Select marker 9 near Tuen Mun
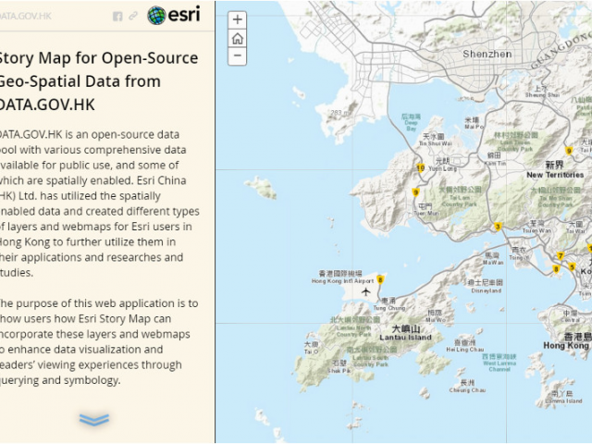Image resolution: width=592 pixels, height=444 pixels. (x=415, y=192)
